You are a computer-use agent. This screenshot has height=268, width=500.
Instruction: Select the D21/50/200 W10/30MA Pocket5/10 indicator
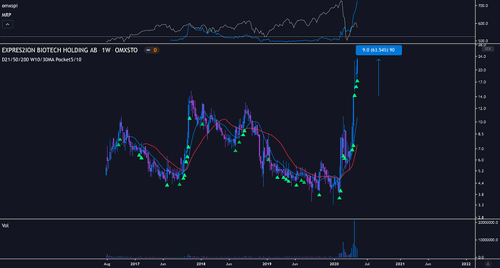click(x=41, y=59)
